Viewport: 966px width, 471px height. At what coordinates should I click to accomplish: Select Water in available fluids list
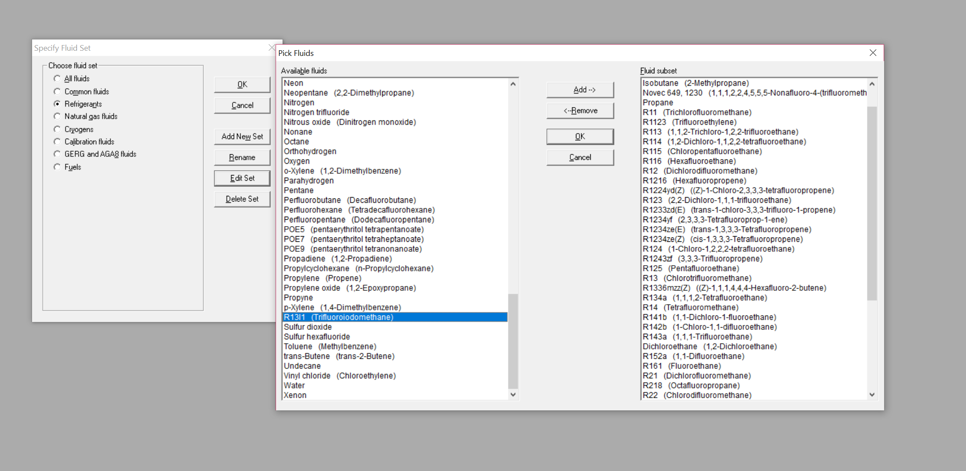click(294, 385)
